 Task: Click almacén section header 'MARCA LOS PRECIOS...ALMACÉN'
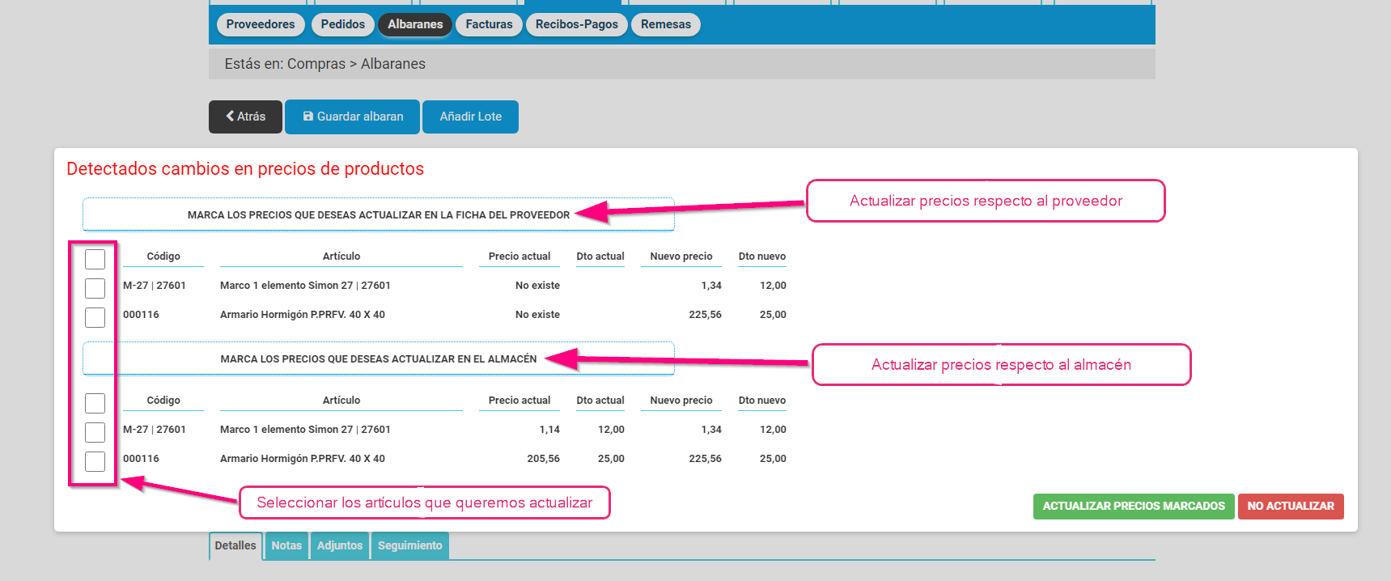(379, 358)
